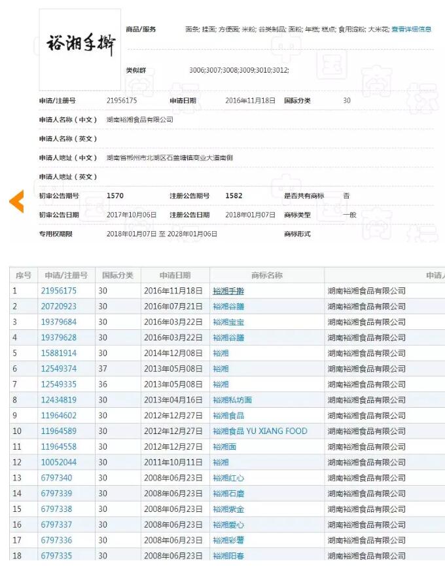The height and width of the screenshot is (580, 445).
Task: Click preliminary announcement issue 1570
Action: (115, 196)
